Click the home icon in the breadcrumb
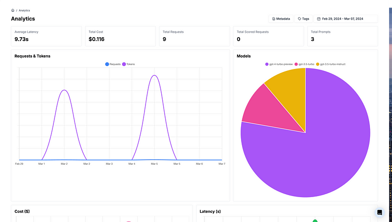 13,10
